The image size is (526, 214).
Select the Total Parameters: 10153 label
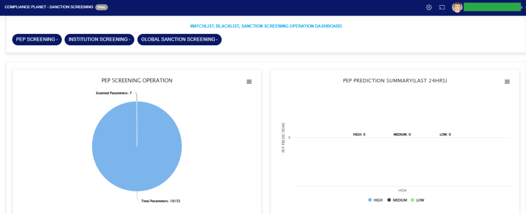click(x=160, y=201)
